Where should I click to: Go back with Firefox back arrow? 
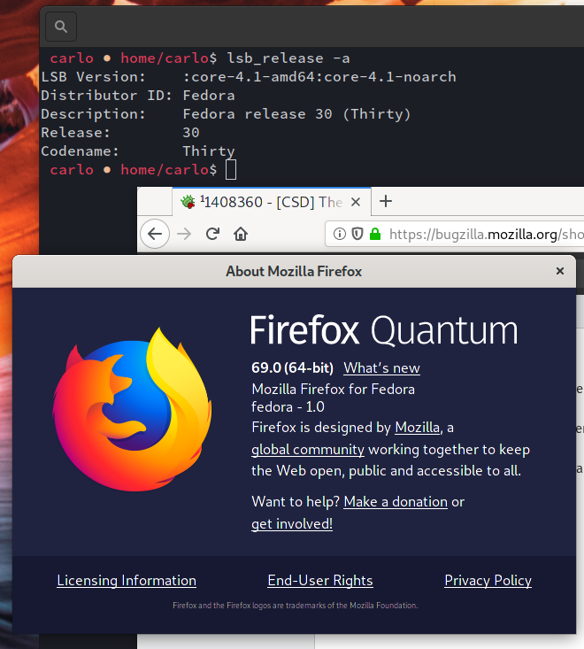click(x=155, y=234)
